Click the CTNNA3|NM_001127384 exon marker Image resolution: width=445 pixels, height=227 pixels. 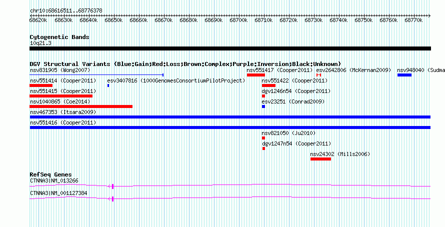(112, 198)
